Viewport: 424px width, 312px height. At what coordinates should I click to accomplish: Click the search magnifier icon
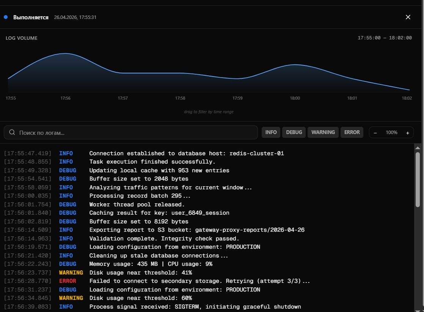pyautogui.click(x=12, y=132)
